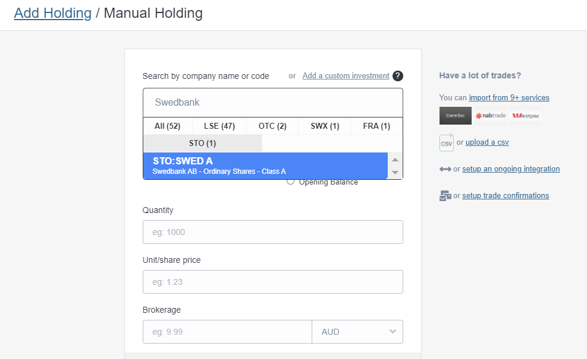Switch to the All (52) tab

[167, 126]
